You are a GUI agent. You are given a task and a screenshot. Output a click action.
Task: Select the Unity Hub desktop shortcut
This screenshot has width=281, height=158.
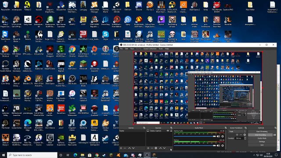28,21
